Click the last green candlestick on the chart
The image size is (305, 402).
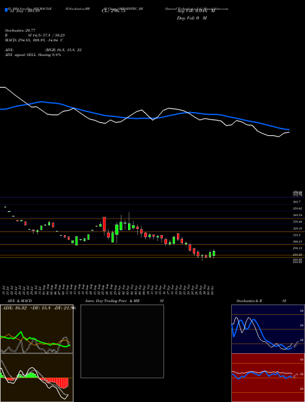point(214,253)
